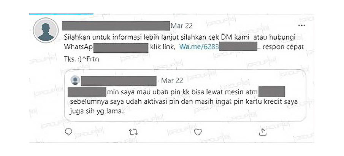Click the quoted tweet's small avatar
Viewport: 344px width, 156px height.
[x=75, y=80]
